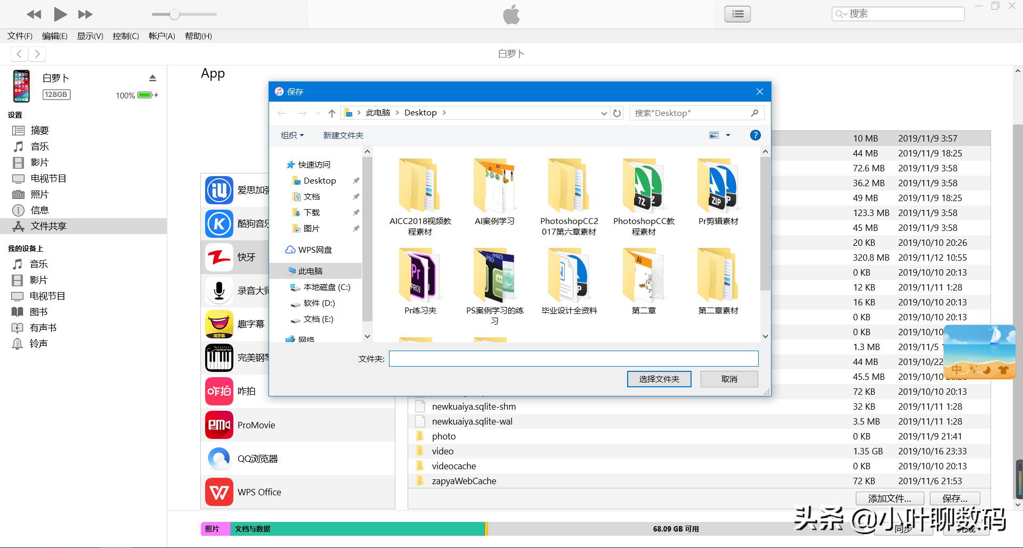The height and width of the screenshot is (548, 1023).
Task: Go back in iTunes navigation
Action: click(x=20, y=54)
